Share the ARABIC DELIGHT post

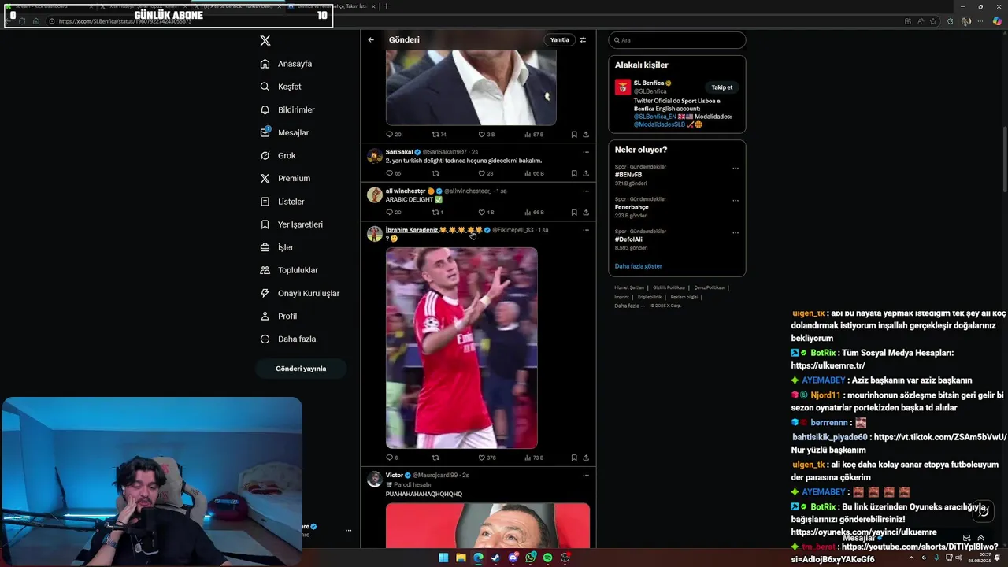586,212
